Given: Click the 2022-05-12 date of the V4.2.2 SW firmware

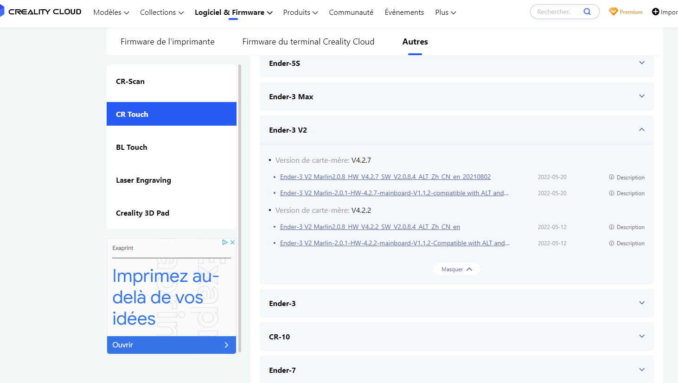Looking at the screenshot, I should [552, 227].
